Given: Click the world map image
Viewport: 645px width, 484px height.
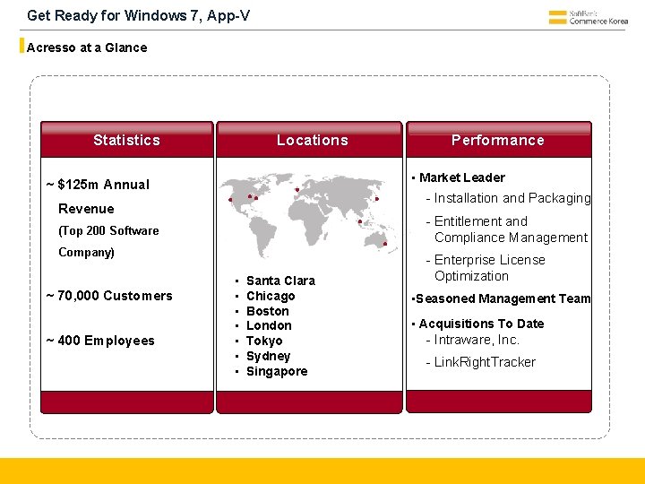Looking at the screenshot, I should [x=308, y=215].
